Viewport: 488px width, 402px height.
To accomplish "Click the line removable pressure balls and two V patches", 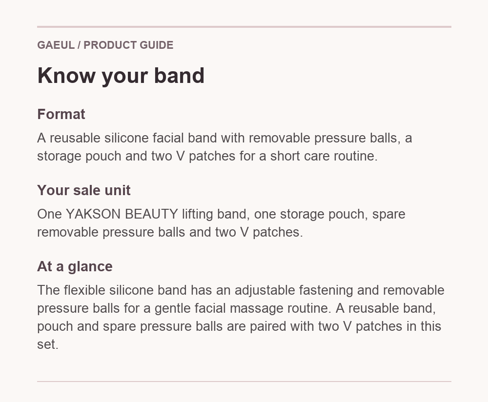I will pyautogui.click(x=170, y=232).
